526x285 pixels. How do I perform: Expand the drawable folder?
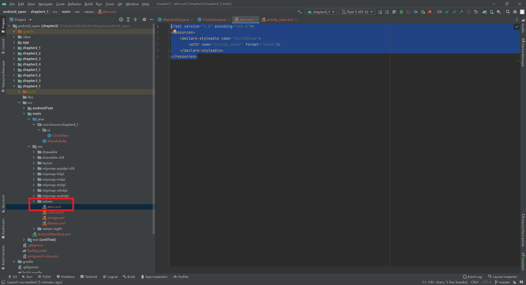34,152
